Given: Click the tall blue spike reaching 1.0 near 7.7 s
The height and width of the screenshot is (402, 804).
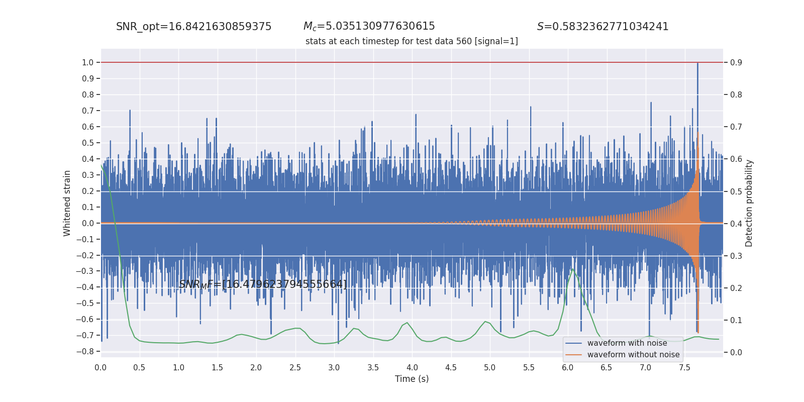Looking at the screenshot, I should click(x=697, y=64).
